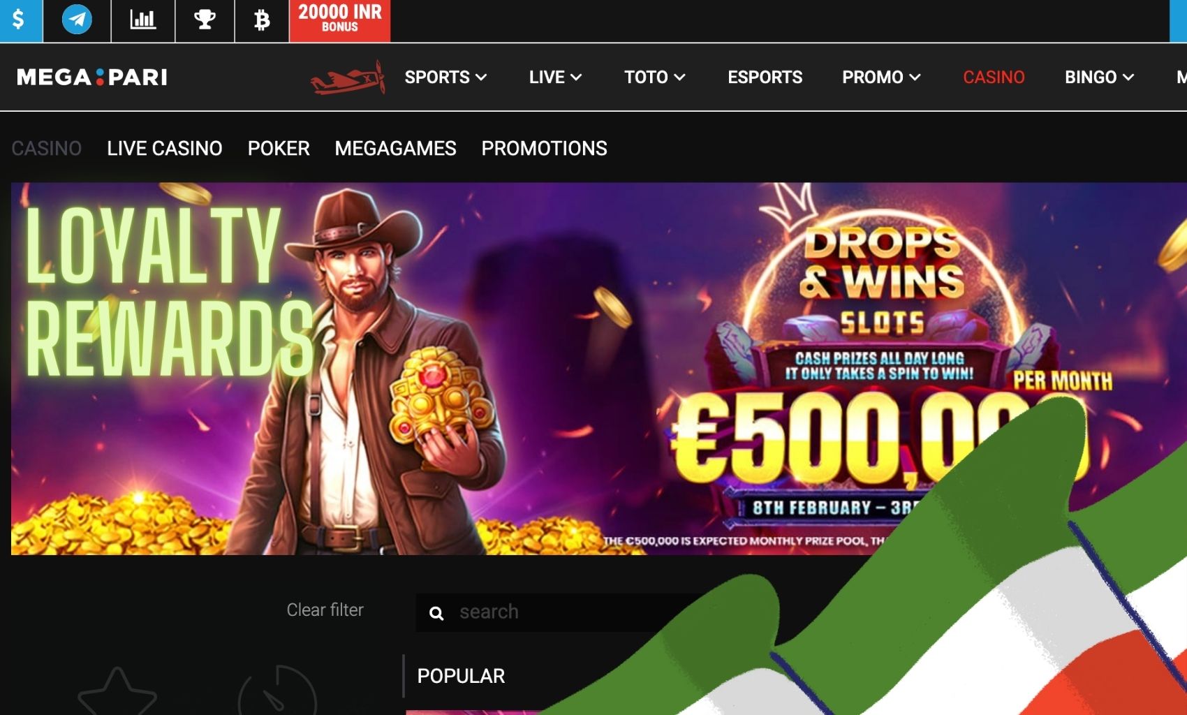This screenshot has height=715, width=1187.
Task: Expand the BINGO dropdown menu
Action: (1099, 77)
